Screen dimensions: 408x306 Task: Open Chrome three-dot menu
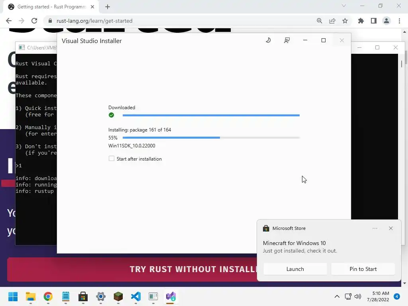399,21
